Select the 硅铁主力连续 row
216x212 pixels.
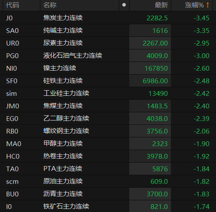pyautogui.click(x=108, y=81)
